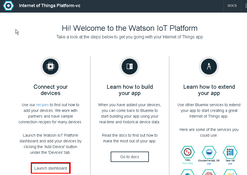Click the 'Learn how to build your app' heading

(x=130, y=90)
